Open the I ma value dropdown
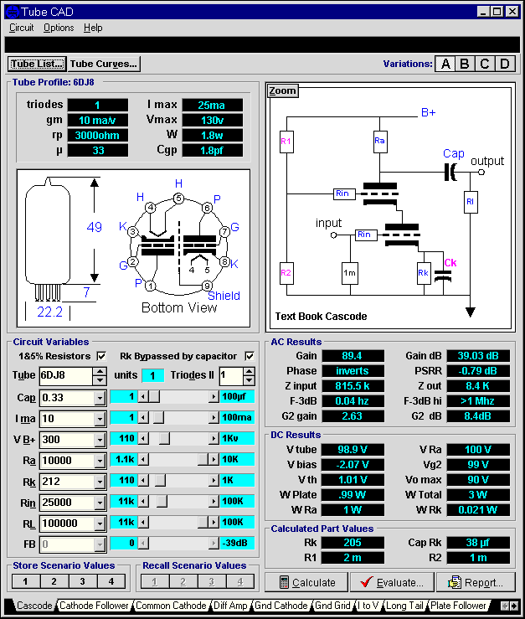Image resolution: width=525 pixels, height=619 pixels. click(100, 419)
